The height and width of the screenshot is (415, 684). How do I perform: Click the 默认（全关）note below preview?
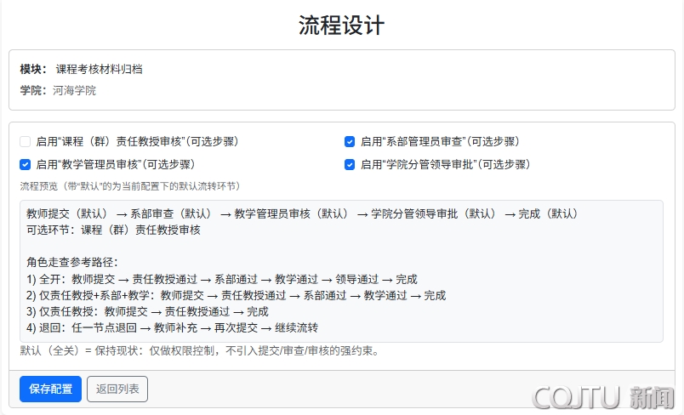tap(199, 350)
